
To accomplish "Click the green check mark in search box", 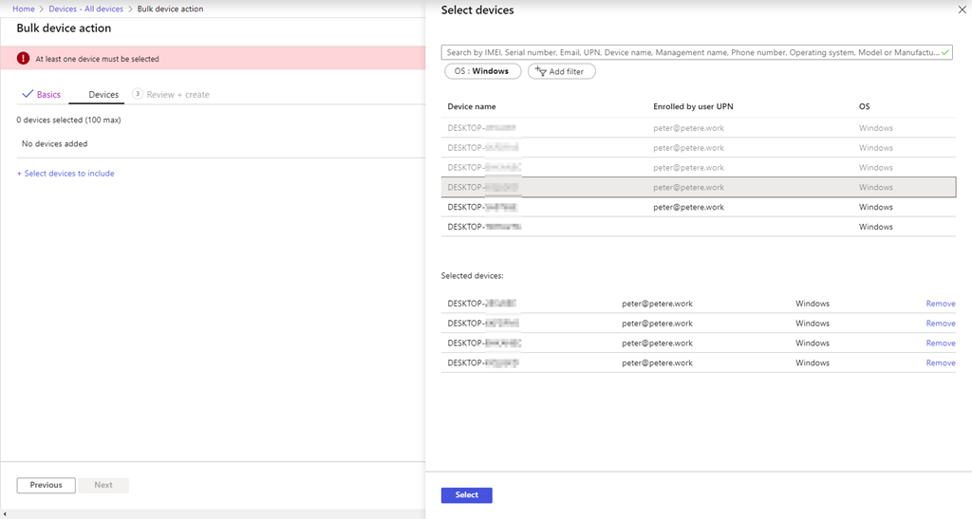I will click(945, 52).
